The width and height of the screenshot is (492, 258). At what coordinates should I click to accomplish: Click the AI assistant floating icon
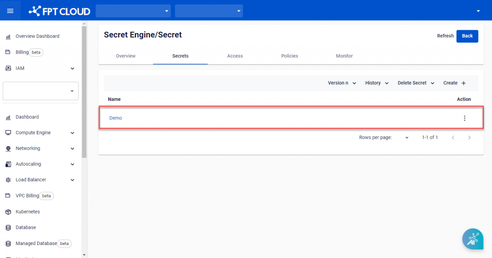pos(472,239)
